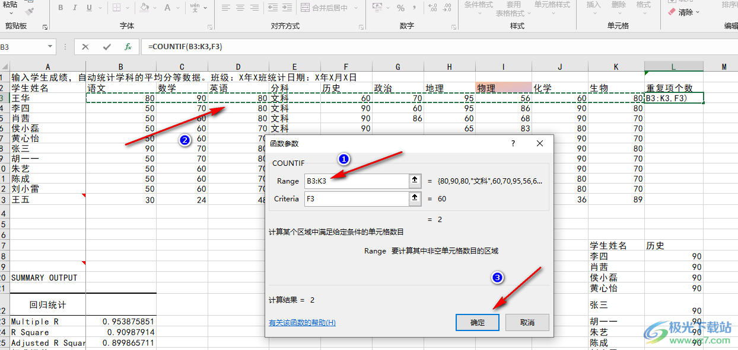
Task: Click the 0.953875851 value cell
Action: 121,322
